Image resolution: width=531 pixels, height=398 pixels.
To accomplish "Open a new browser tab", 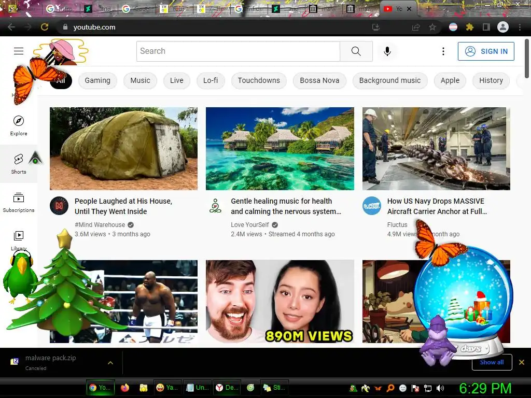I will click(428, 9).
